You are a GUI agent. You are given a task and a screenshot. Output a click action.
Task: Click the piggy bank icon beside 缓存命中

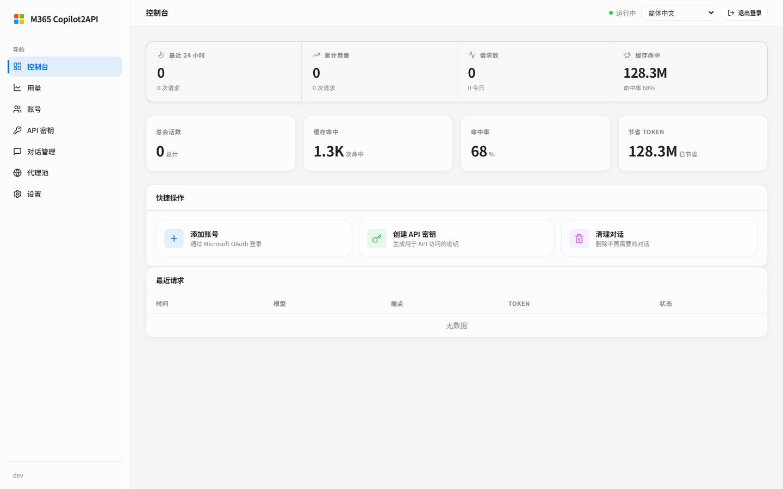(x=627, y=55)
